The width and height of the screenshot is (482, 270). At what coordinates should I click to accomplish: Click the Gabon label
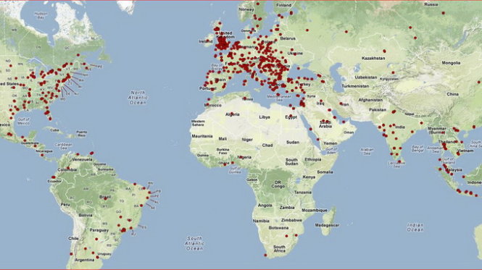(252, 180)
